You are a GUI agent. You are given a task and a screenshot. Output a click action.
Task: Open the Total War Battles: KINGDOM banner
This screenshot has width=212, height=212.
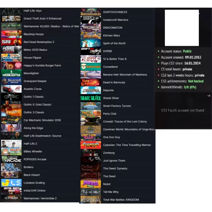pyautogui.click(x=91, y=200)
